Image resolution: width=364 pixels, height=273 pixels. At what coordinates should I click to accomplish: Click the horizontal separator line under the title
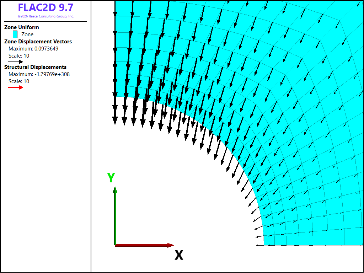point(46,22)
